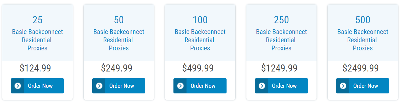Click the $124.99 price label
Viewport: 400px width, 103px height.
[35, 68]
